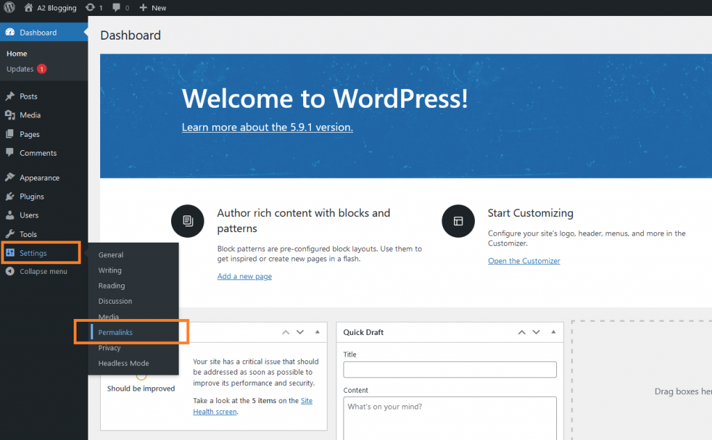
Task: Click the Start Customizing layout circle icon
Action: coord(458,221)
